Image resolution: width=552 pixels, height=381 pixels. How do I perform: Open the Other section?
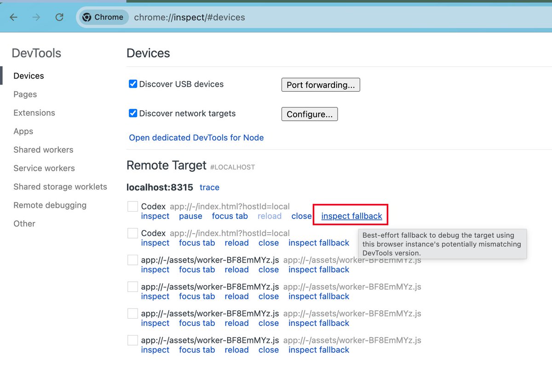click(x=24, y=224)
